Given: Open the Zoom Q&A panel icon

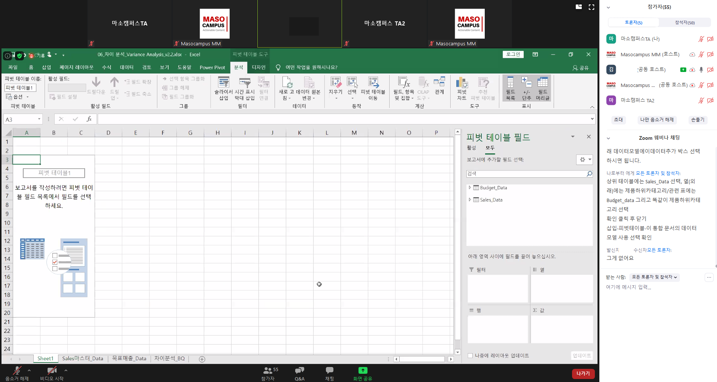Looking at the screenshot, I should pos(299,370).
